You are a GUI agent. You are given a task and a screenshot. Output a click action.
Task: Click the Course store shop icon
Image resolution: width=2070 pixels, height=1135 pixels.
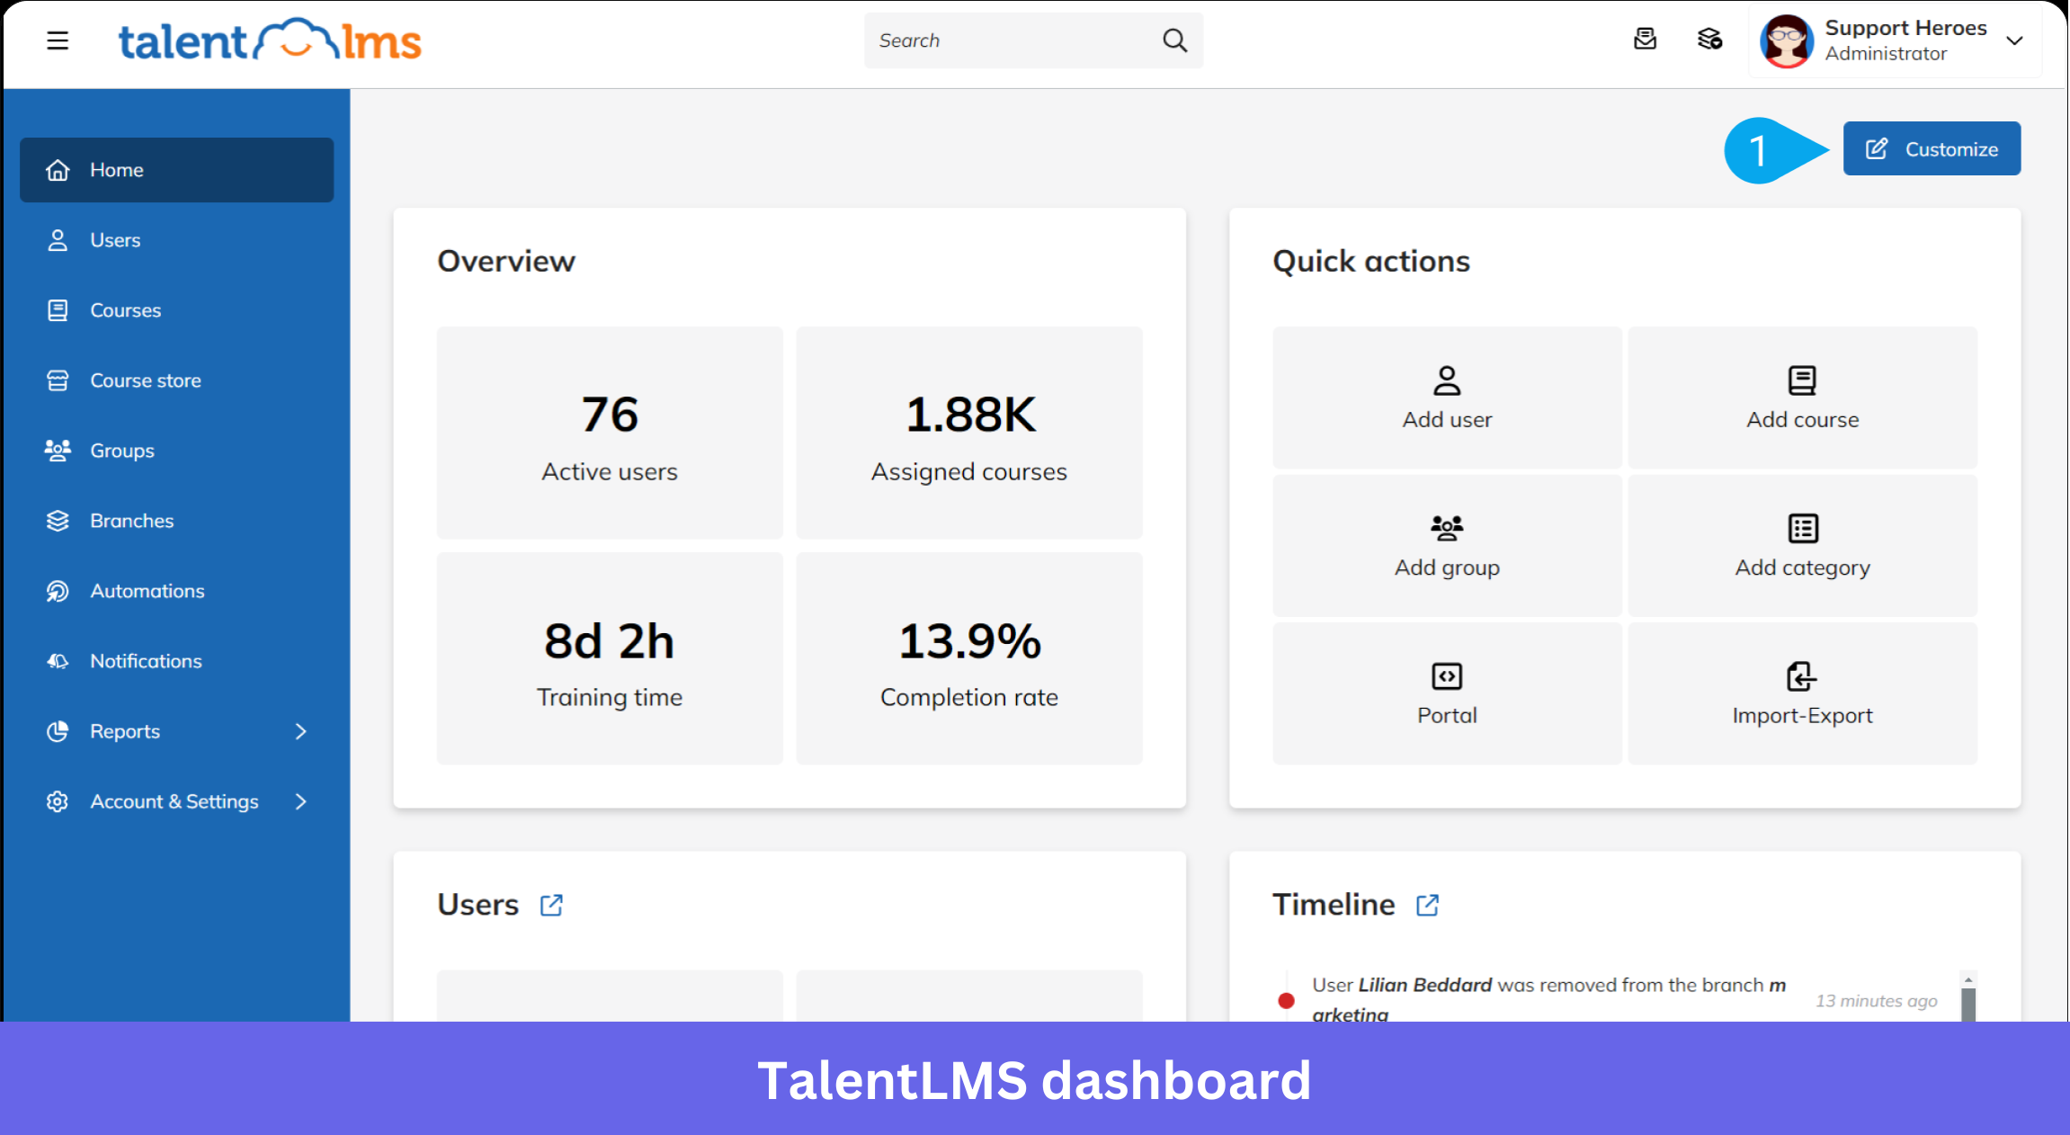[x=58, y=380]
